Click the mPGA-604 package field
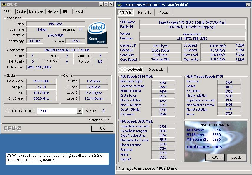Screen dimensions: 252x175 [56, 35]
